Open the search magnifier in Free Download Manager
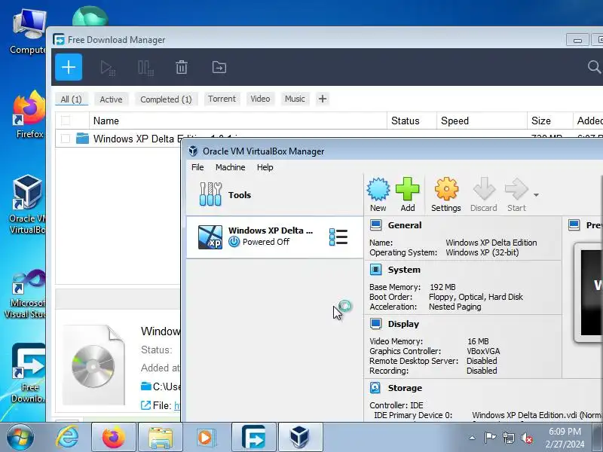The image size is (603, 452). 594,67
